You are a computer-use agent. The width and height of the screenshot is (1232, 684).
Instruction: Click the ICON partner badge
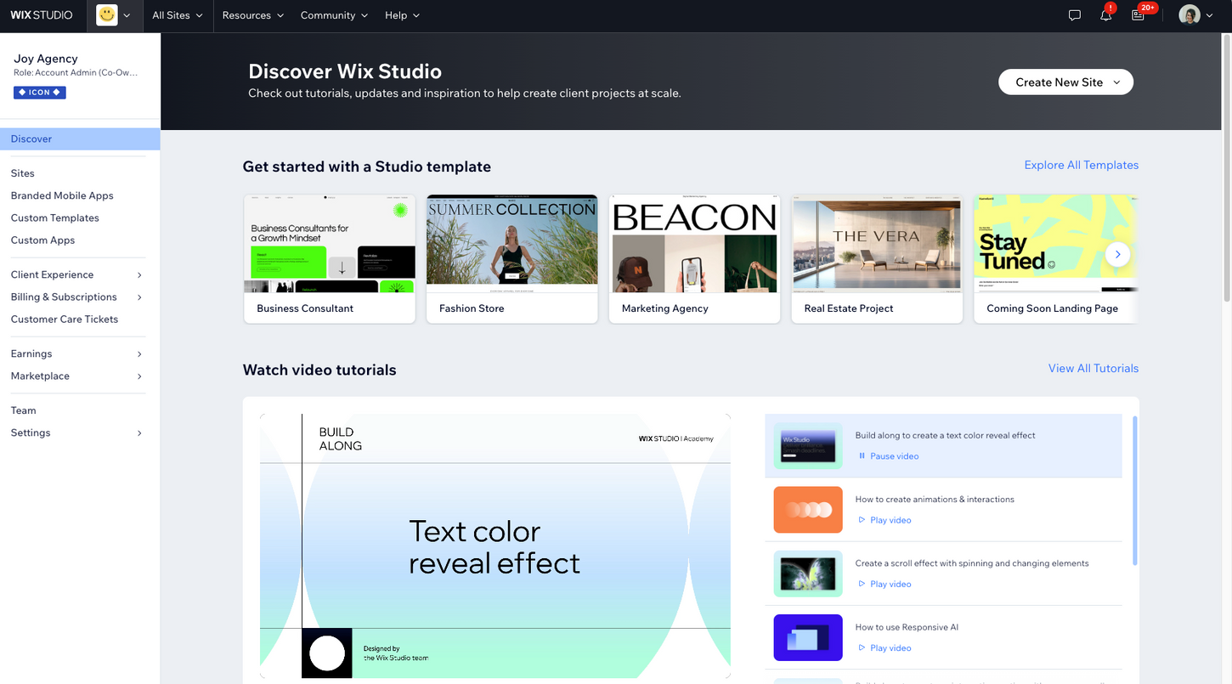tap(40, 92)
